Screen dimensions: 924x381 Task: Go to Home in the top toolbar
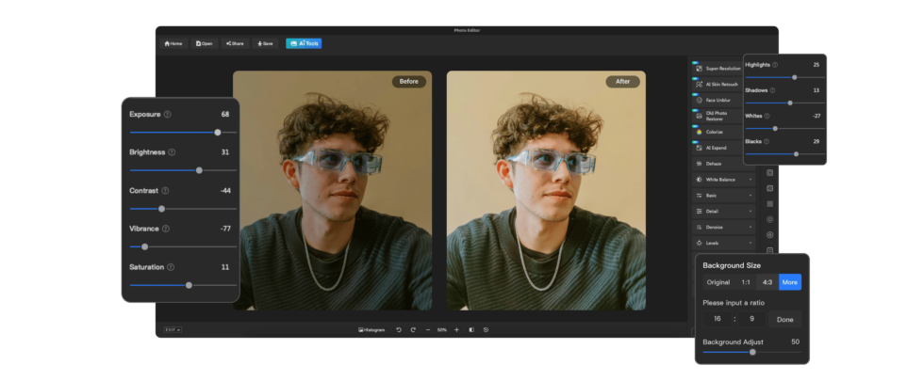click(x=173, y=43)
